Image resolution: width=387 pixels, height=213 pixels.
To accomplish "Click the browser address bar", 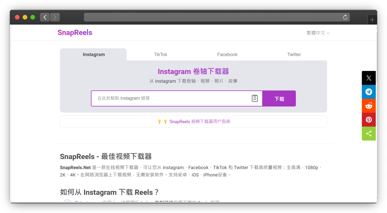I will click(x=217, y=17).
